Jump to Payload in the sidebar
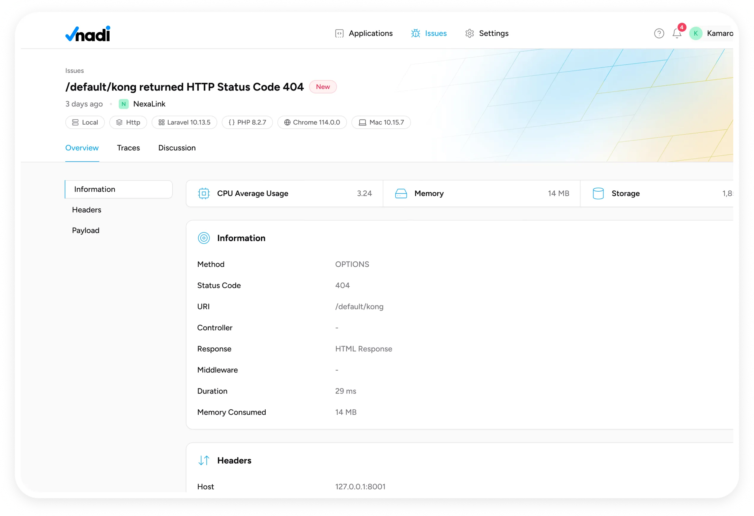This screenshot has height=516, width=754. point(86,230)
